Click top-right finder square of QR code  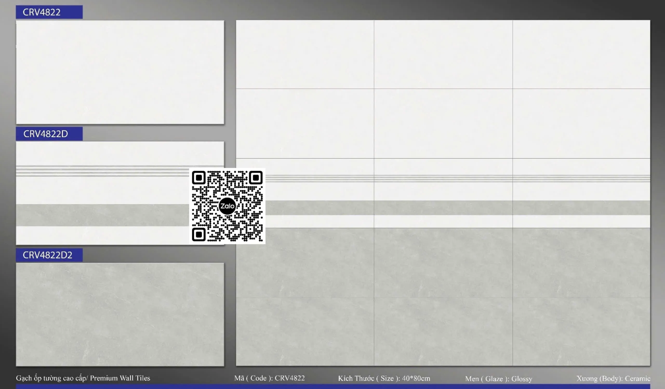click(x=255, y=178)
